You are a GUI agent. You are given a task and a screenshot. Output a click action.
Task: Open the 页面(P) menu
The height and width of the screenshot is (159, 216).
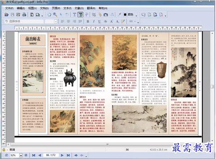(56, 8)
